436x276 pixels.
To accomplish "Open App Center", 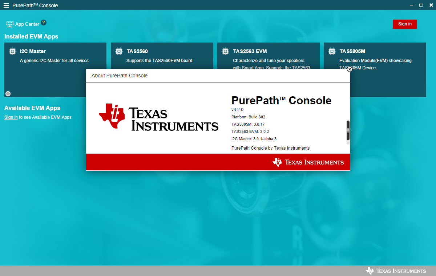I will (x=23, y=24).
